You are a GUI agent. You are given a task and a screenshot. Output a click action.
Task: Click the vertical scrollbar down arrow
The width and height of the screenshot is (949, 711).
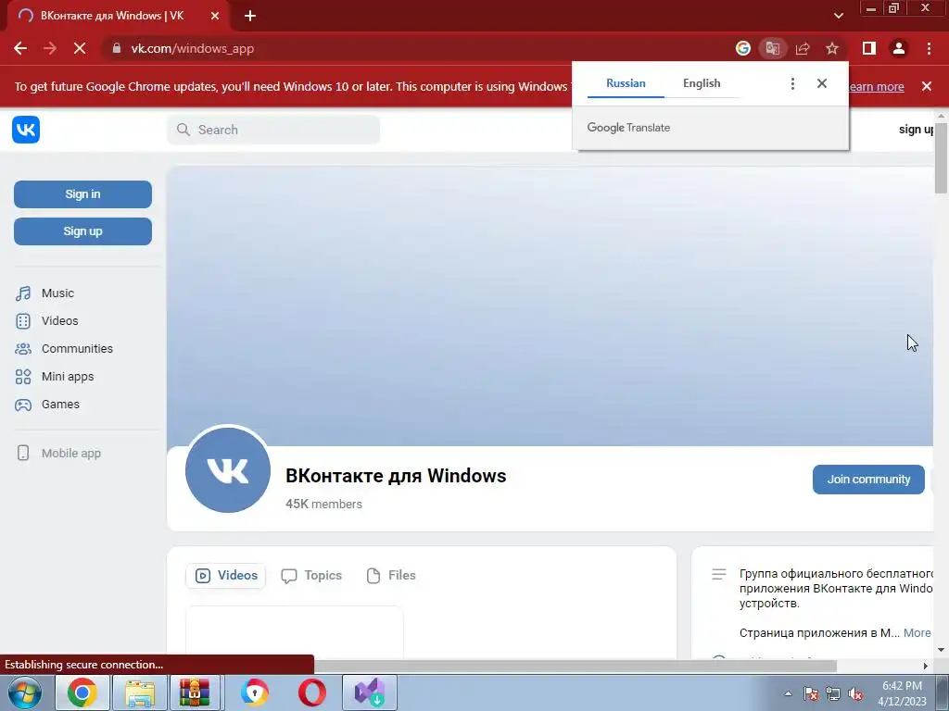pos(941,650)
